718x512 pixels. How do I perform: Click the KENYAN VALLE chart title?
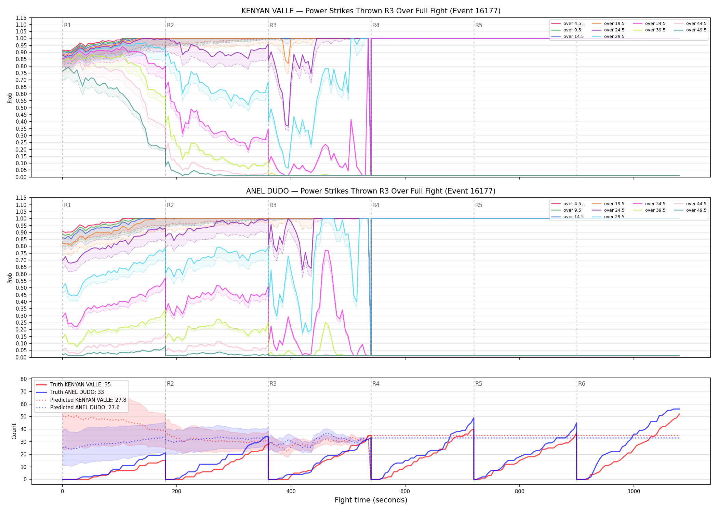(x=371, y=11)
